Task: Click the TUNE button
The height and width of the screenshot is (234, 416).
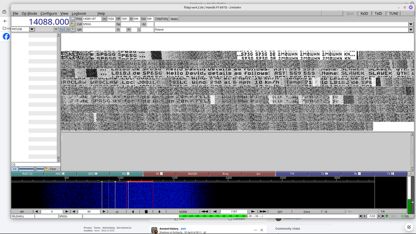Action: coord(393,14)
